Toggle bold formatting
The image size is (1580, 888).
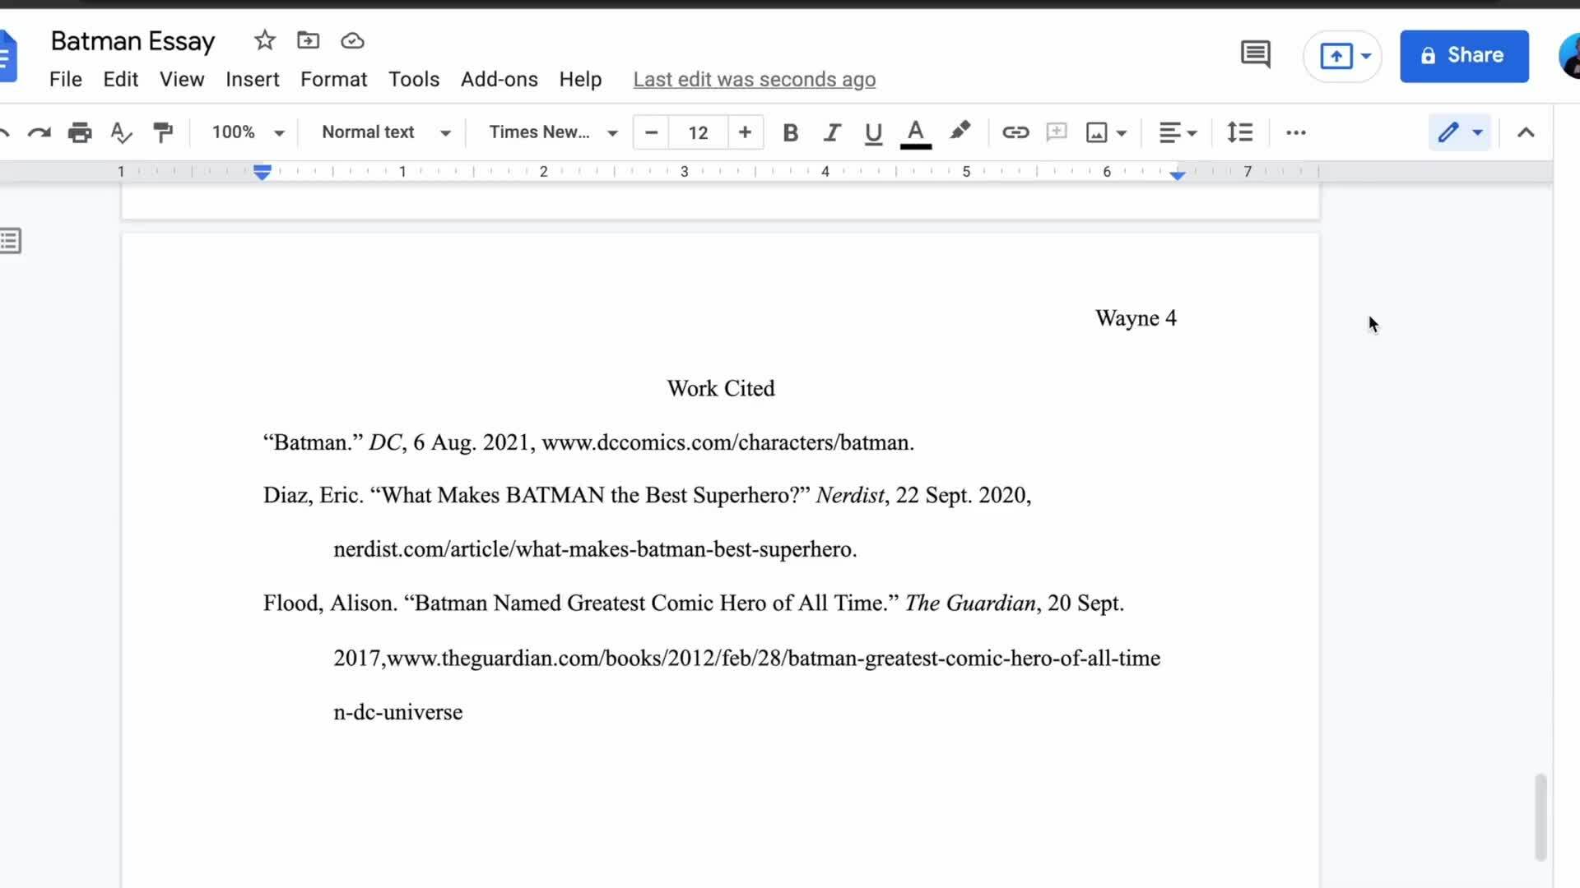pyautogui.click(x=790, y=132)
